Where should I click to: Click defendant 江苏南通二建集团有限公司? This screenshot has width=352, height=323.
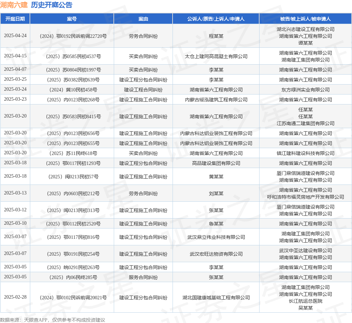(x=306, y=123)
